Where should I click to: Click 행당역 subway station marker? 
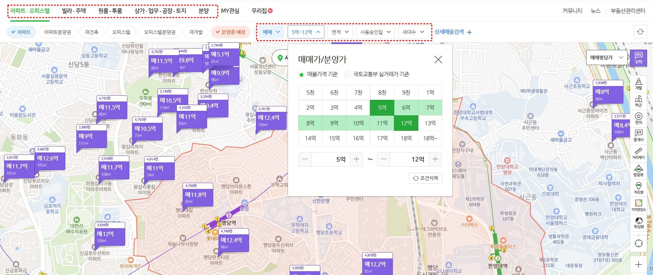228,215
